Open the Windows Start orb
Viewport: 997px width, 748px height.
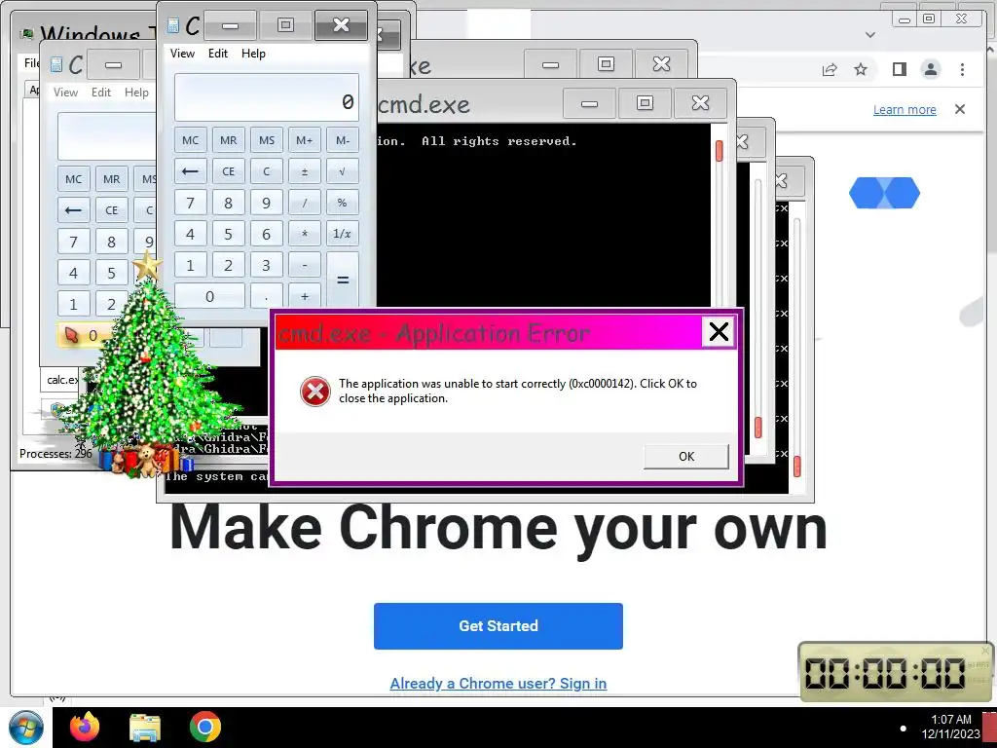coord(26,728)
